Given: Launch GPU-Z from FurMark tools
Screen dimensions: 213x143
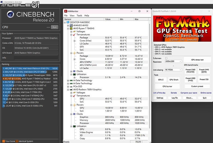Looking at the screenshot, I should [x=161, y=80].
